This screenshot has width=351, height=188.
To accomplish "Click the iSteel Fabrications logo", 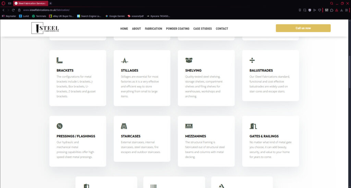I will [x=45, y=28].
